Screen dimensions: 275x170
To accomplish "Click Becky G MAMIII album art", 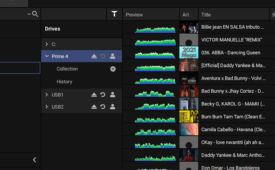I will coord(189,104).
